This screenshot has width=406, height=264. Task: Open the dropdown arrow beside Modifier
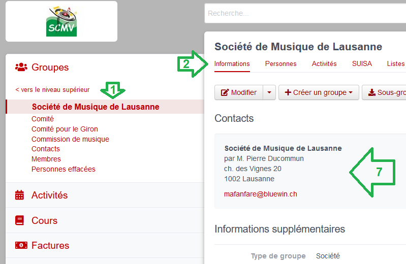(x=269, y=92)
